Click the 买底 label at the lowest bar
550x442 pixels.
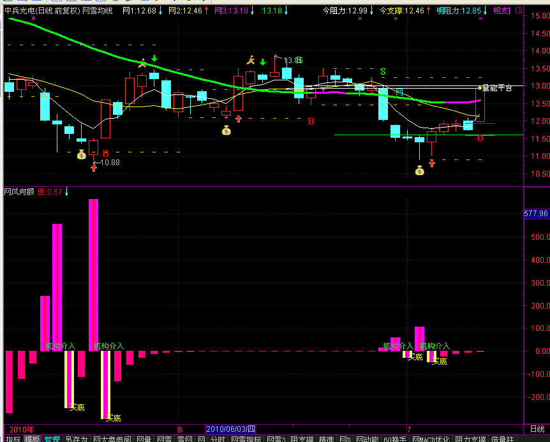(113, 418)
